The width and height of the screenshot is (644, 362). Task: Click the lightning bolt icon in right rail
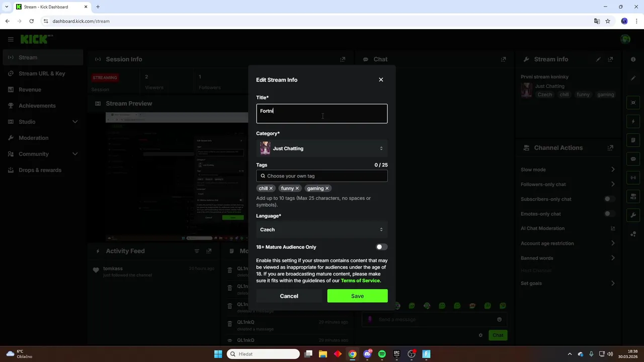click(x=633, y=122)
